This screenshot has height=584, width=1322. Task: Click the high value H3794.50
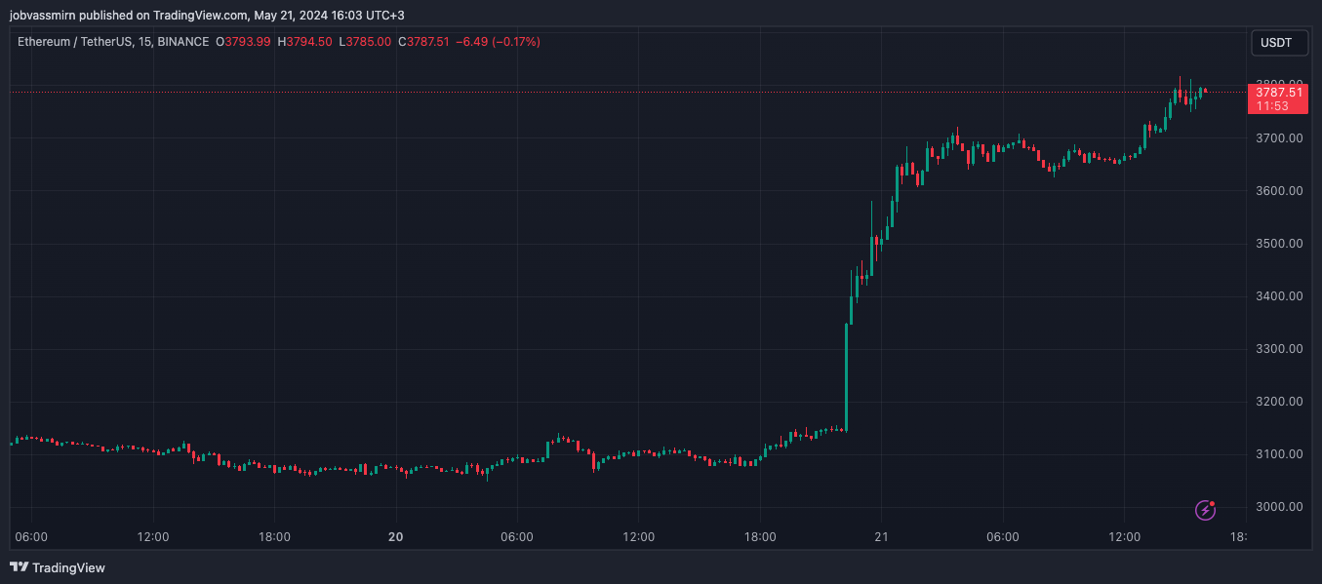click(305, 42)
